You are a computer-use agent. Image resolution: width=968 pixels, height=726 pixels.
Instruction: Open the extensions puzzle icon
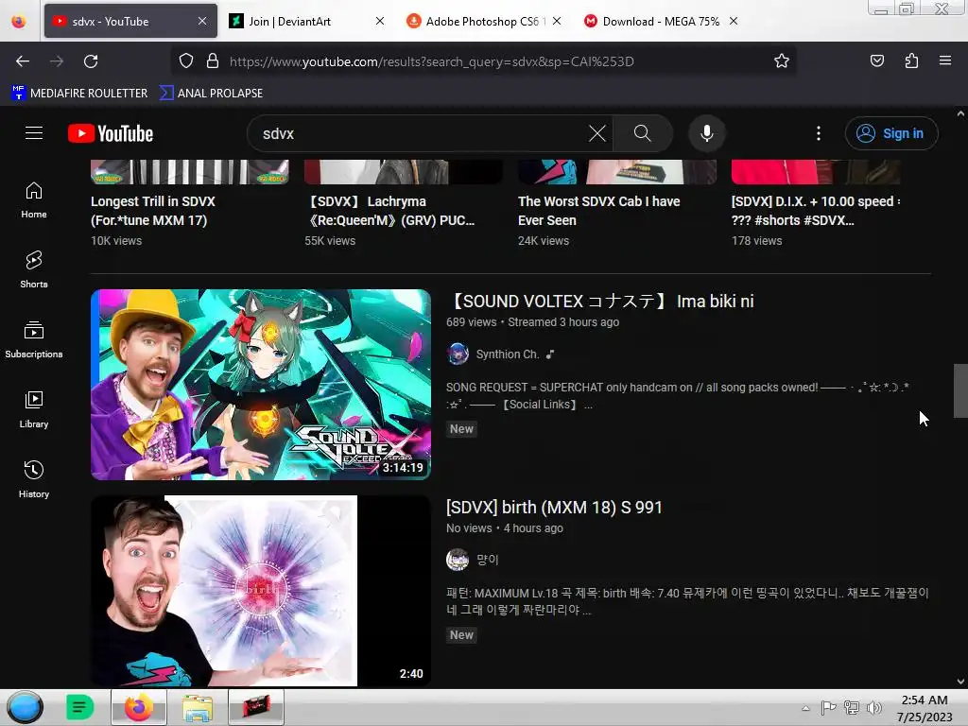pos(911,60)
